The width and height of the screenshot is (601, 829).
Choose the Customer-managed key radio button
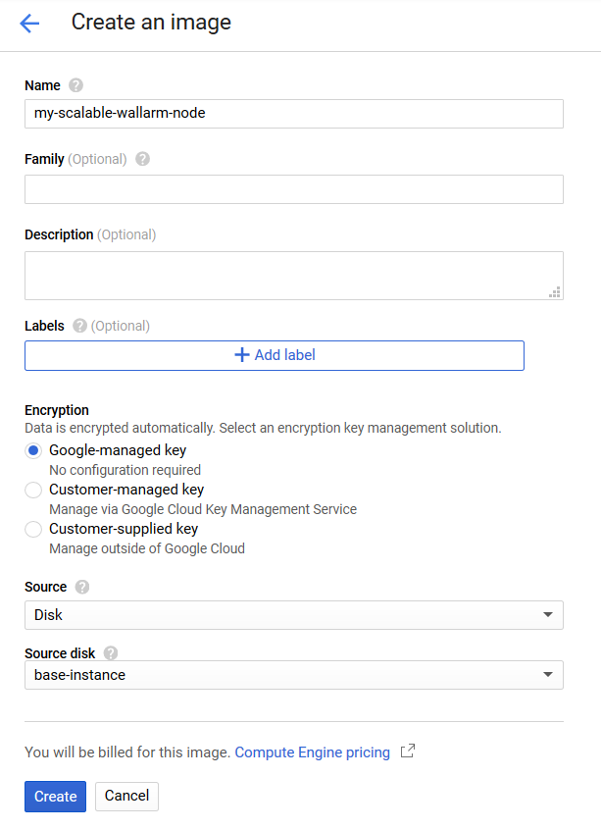[x=33, y=490]
